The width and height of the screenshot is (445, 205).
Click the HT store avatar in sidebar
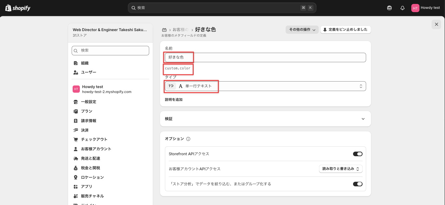[76, 89]
